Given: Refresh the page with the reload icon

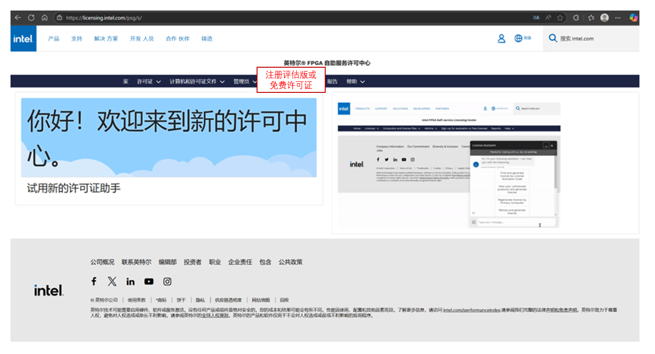Looking at the screenshot, I should coord(31,17).
